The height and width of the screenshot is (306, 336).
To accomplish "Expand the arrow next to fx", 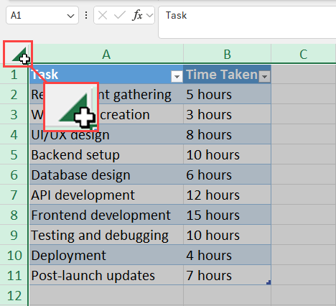I will point(150,16).
